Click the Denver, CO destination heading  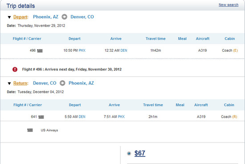[x=82, y=17]
